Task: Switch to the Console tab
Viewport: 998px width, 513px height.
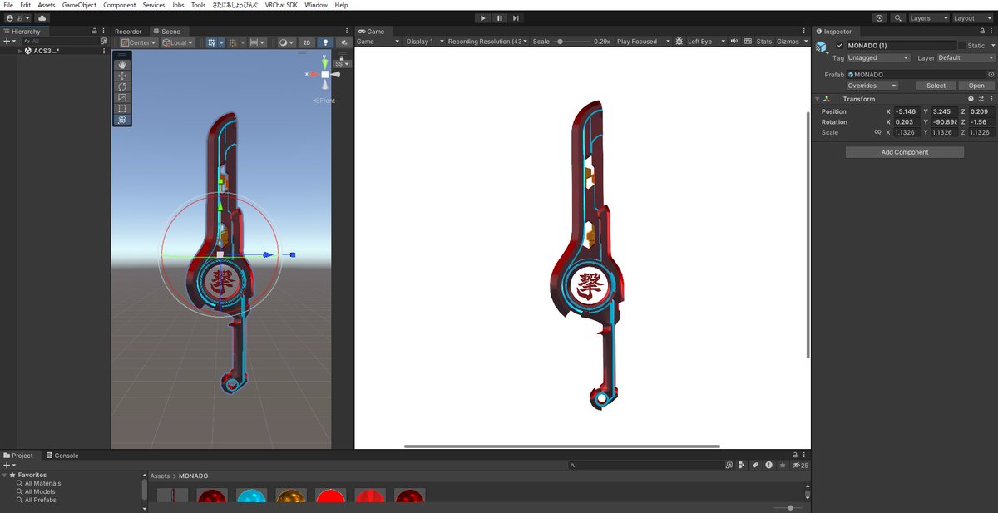Action: point(62,456)
